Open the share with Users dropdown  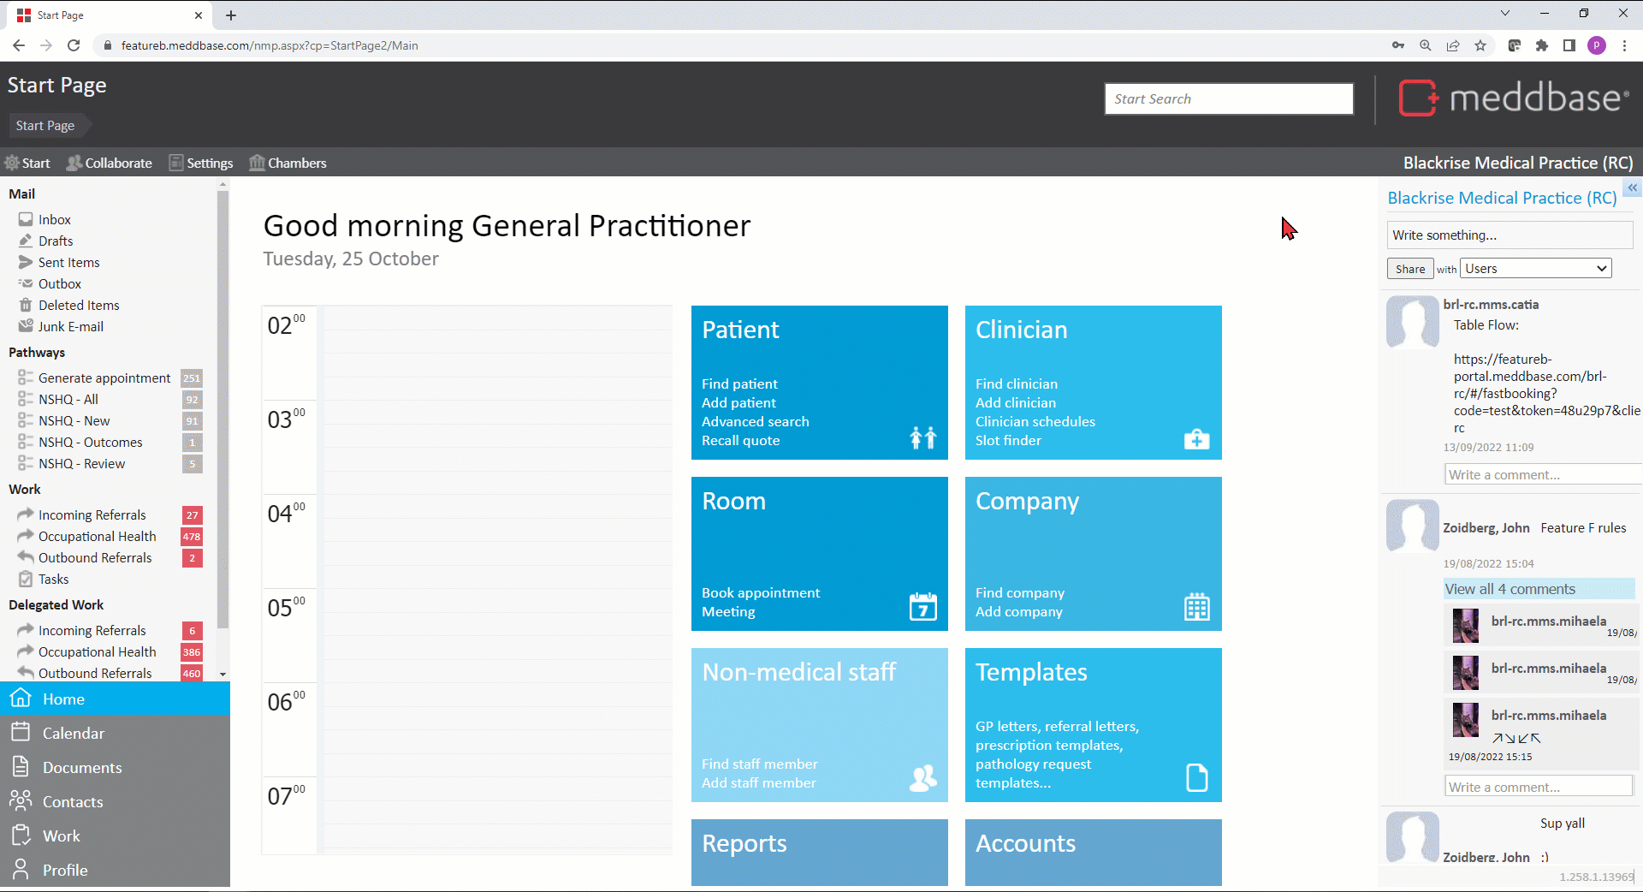click(1535, 269)
